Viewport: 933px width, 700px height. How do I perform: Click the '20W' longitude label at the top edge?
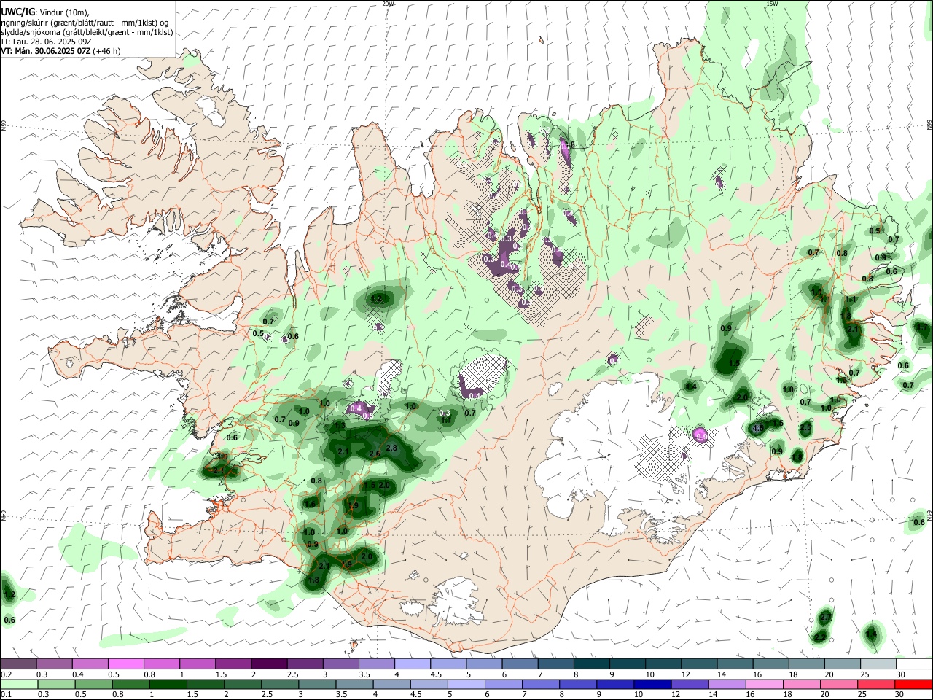pos(389,4)
